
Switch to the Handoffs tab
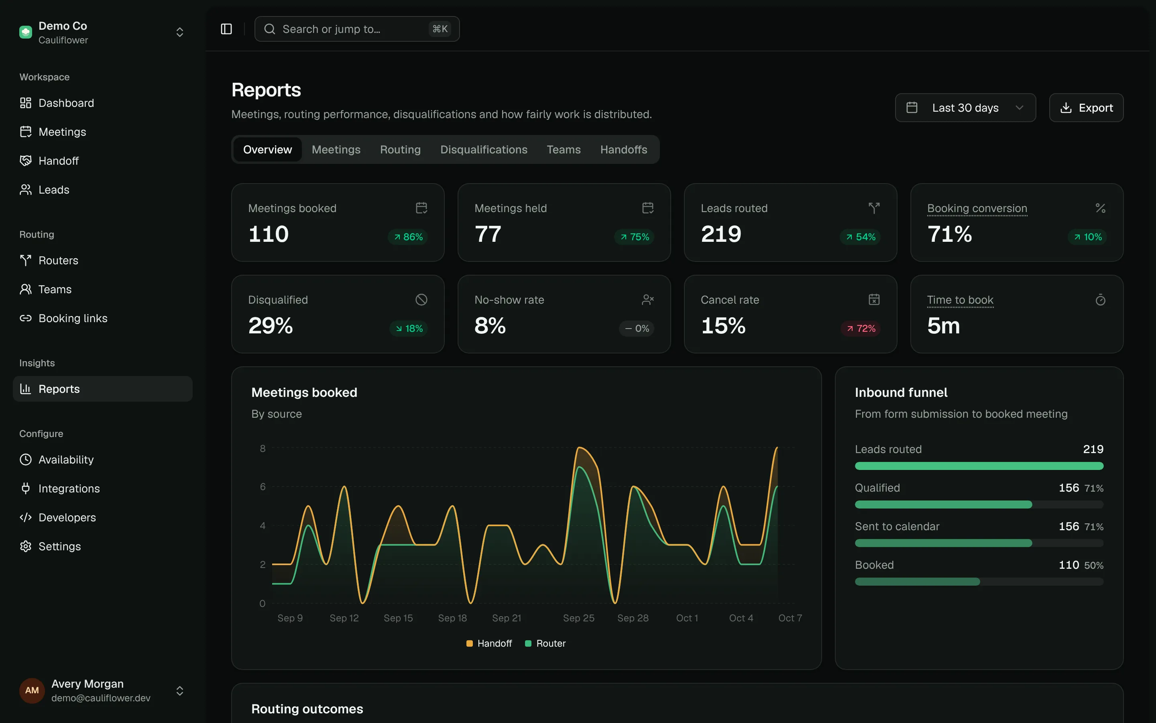623,150
